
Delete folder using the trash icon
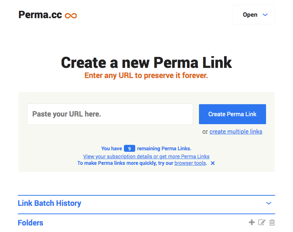272,222
